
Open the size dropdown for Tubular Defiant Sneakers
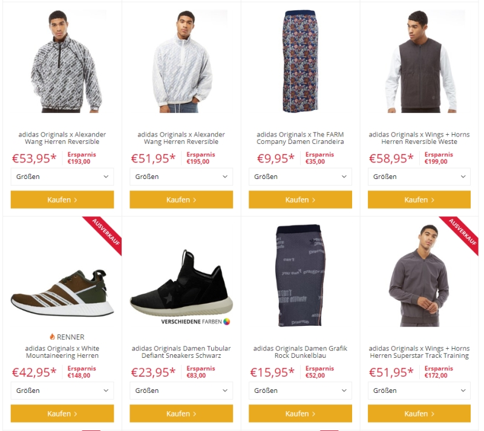(x=181, y=390)
